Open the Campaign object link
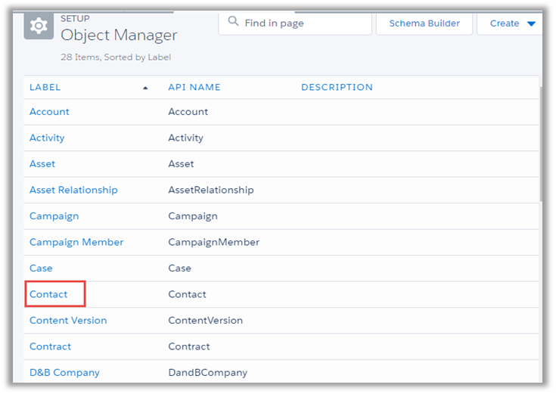Viewport: 556px width, 394px height. (x=54, y=216)
